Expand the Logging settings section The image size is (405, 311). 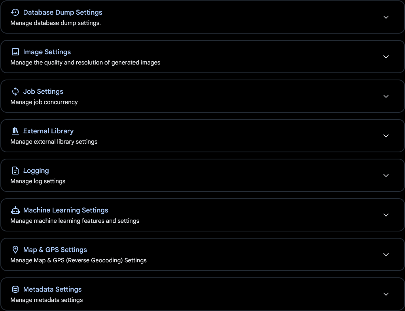[x=386, y=175]
